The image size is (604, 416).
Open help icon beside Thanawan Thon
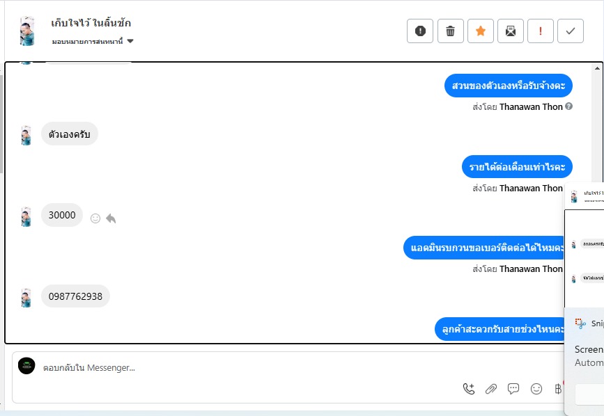568,106
